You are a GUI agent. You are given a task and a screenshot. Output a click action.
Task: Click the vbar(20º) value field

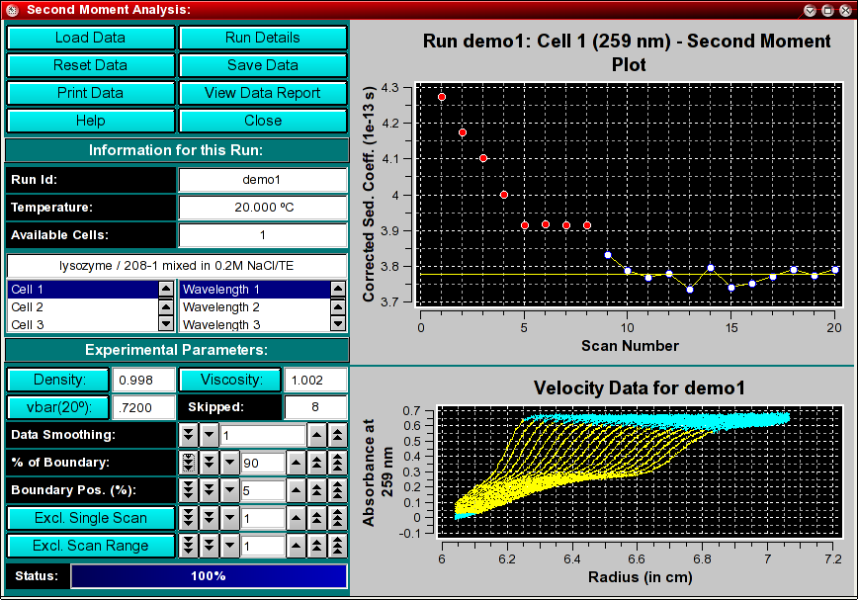(x=142, y=407)
